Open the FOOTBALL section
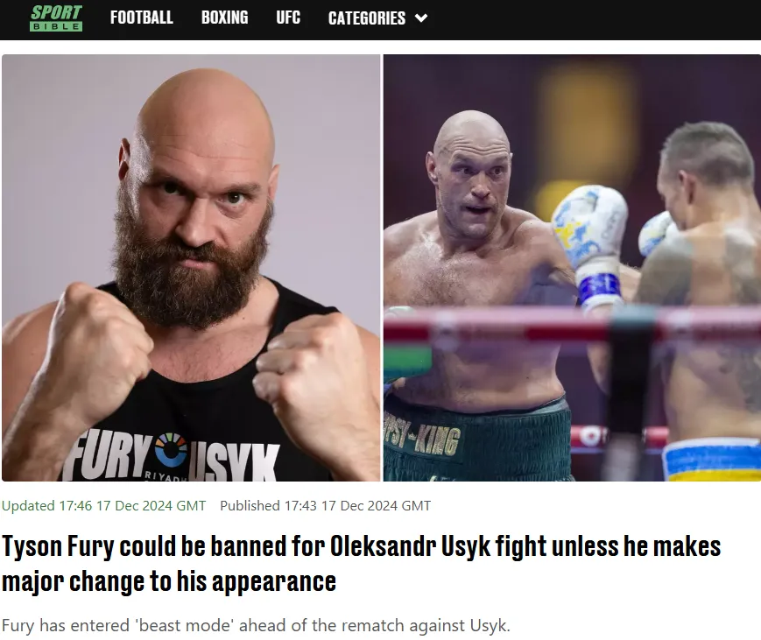Image resolution: width=761 pixels, height=640 pixels. (x=141, y=18)
